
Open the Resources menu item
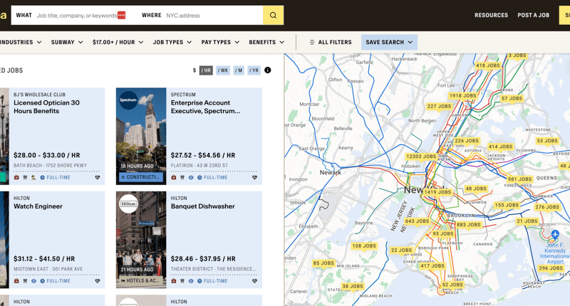click(x=491, y=15)
